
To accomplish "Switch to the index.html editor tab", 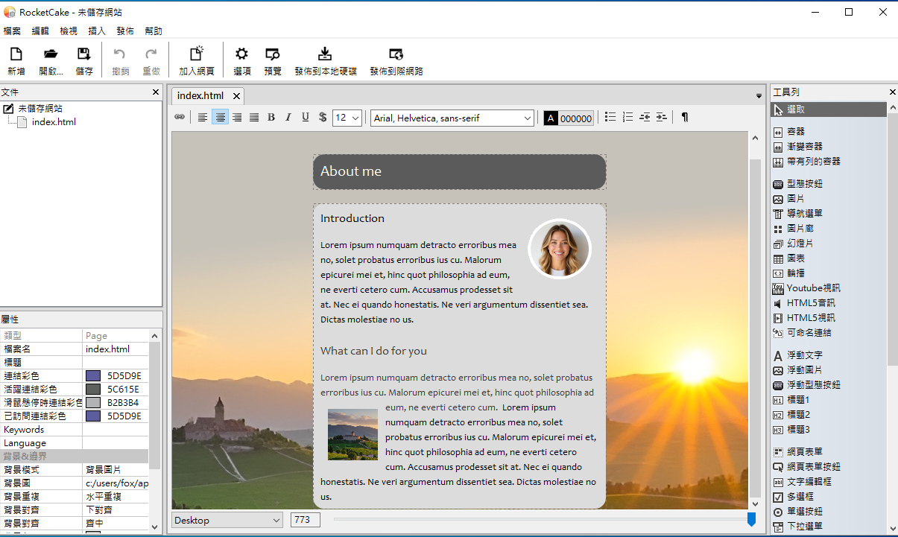I will pos(200,96).
